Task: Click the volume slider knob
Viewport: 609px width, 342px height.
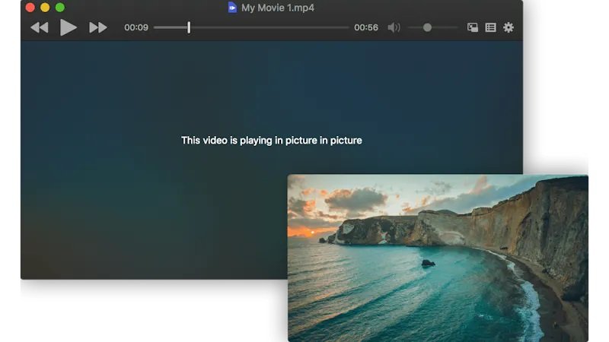Action: click(x=427, y=27)
